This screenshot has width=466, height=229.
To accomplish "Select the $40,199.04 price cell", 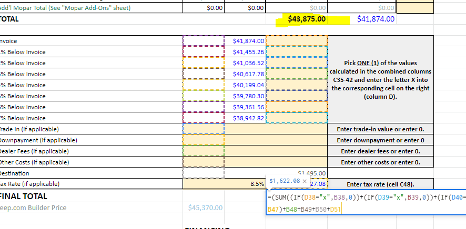I will click(x=245, y=85).
